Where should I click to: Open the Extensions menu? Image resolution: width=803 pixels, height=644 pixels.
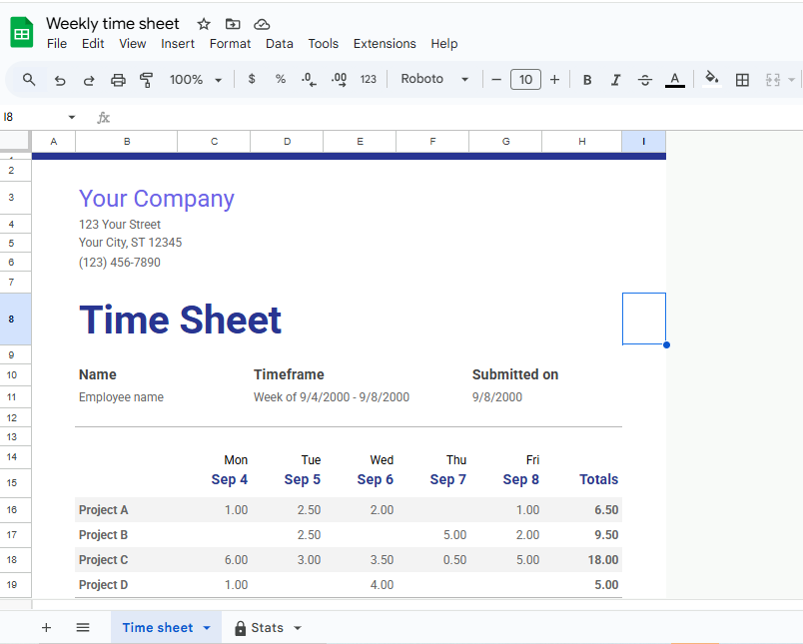point(385,44)
